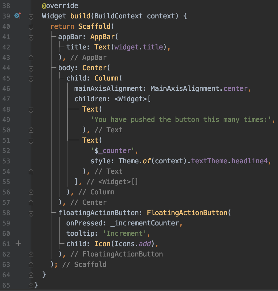Click Scaffold end fold marker on line 63
278x291 pixels.
(x=31, y=265)
